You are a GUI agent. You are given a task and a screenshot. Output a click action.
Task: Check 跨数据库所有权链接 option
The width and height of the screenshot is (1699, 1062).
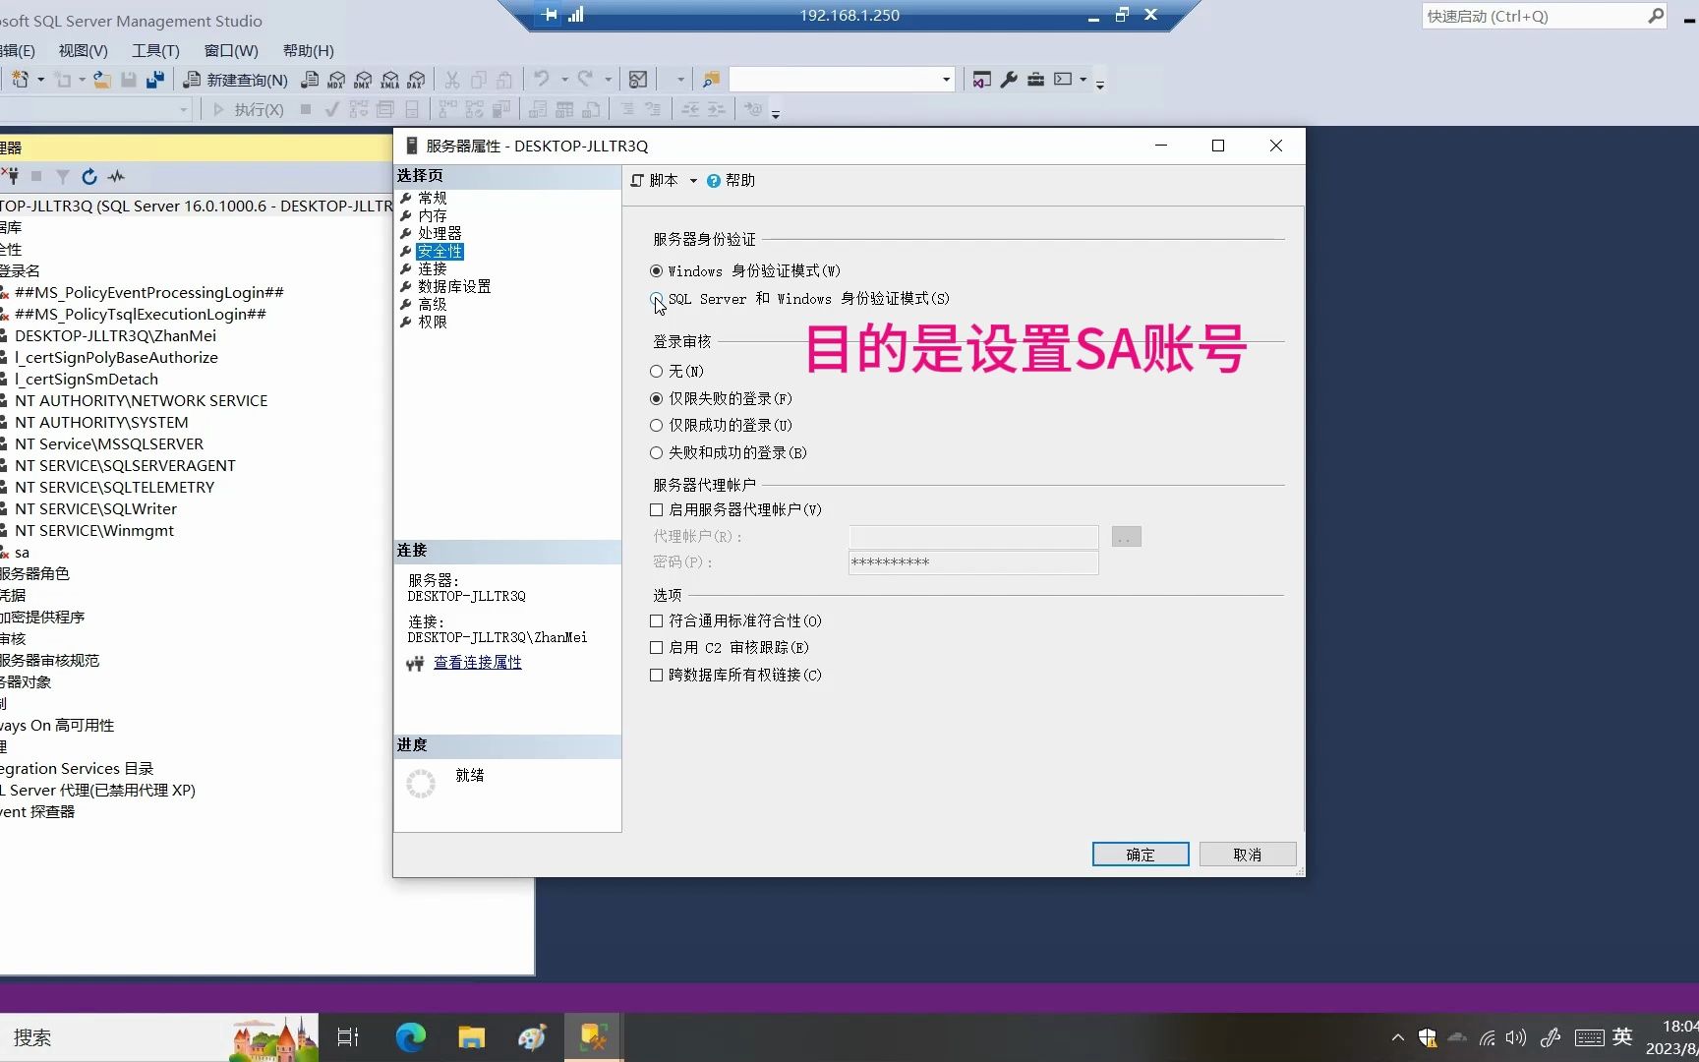point(656,675)
